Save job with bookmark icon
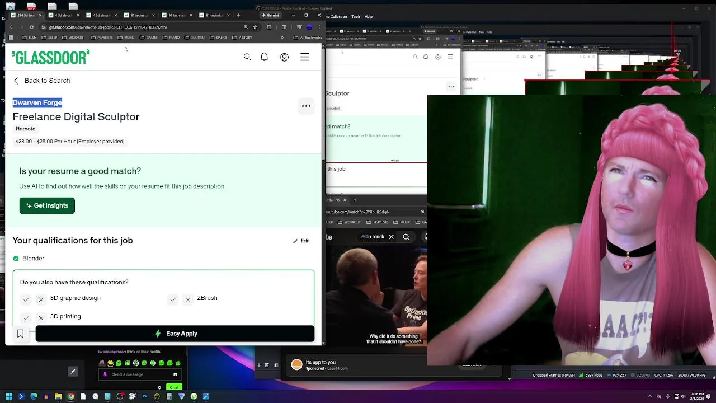The width and height of the screenshot is (716, 403). pyautogui.click(x=21, y=334)
